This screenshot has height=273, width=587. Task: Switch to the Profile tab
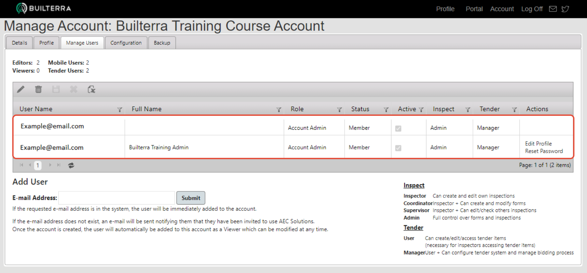point(47,43)
